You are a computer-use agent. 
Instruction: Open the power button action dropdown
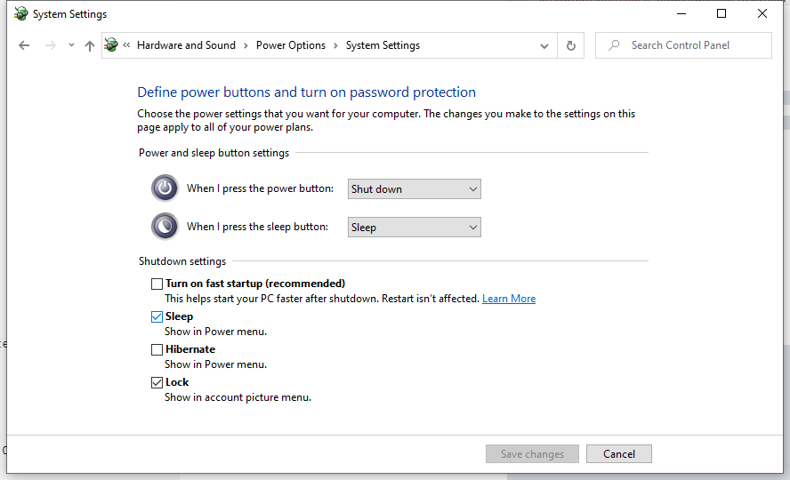(414, 188)
